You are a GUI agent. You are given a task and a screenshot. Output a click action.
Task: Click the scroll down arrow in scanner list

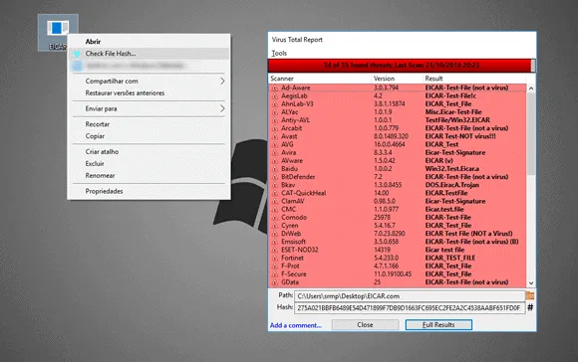coord(531,282)
